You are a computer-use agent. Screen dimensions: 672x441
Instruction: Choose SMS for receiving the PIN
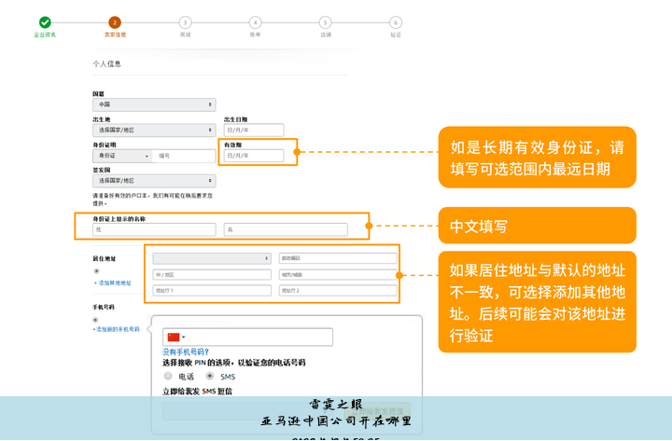coord(210,376)
